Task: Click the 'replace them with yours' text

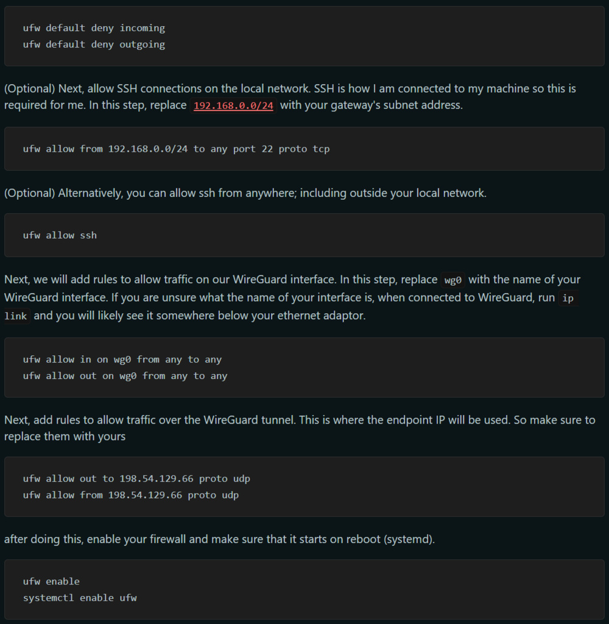Action: (x=65, y=436)
